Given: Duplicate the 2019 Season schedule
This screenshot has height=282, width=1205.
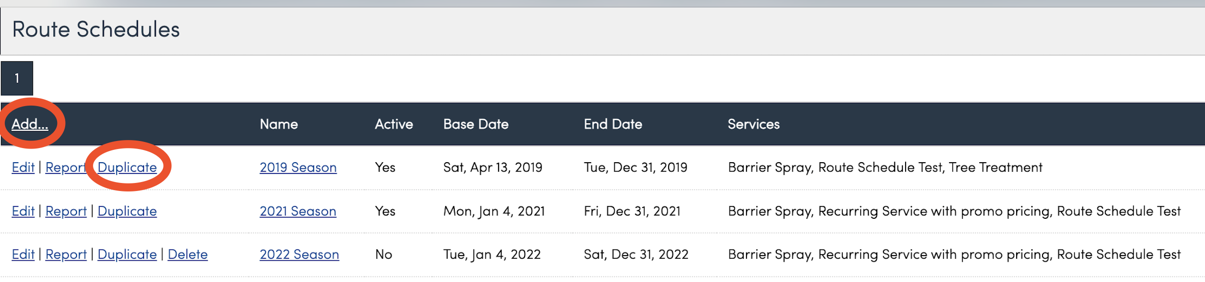Looking at the screenshot, I should (127, 167).
